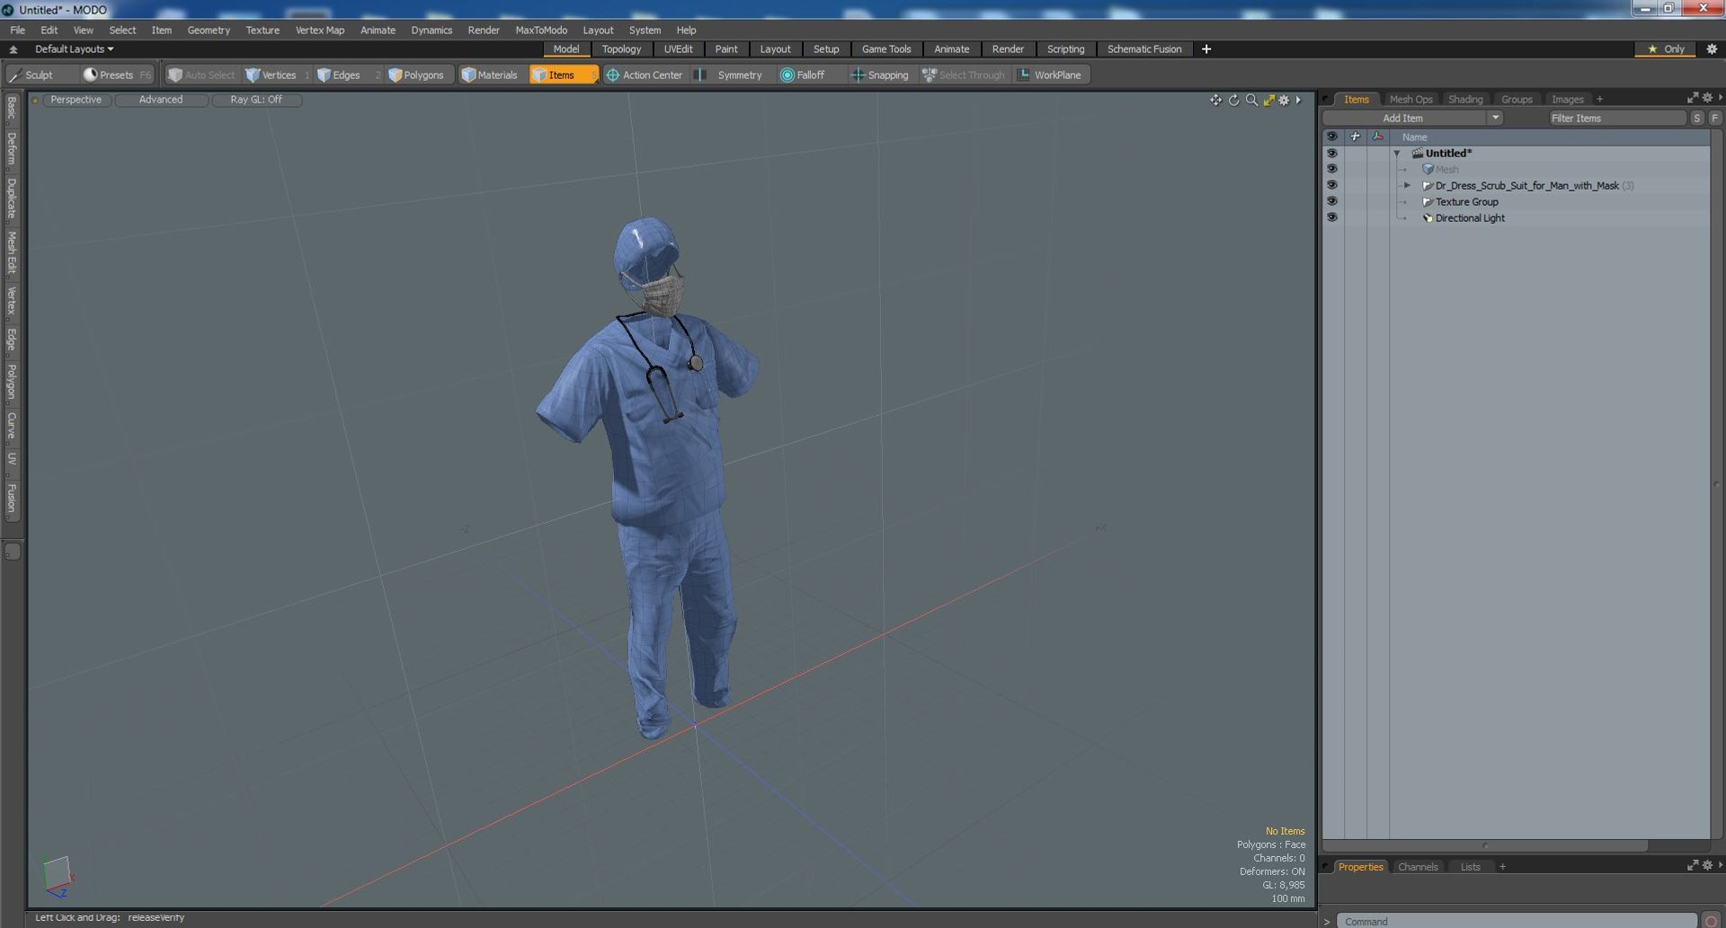The height and width of the screenshot is (928, 1726).
Task: Click the Command input field
Action: pyautogui.click(x=1517, y=921)
